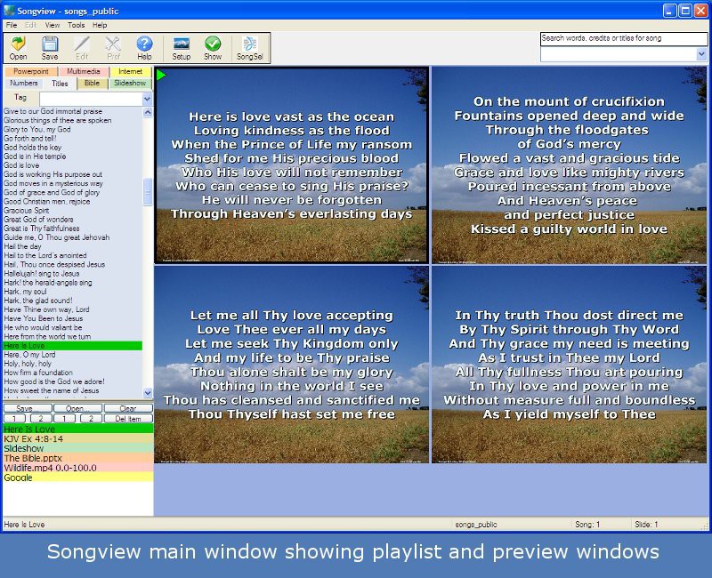Click 'songs_public' in status bar
712x578 pixels.
coord(476,525)
